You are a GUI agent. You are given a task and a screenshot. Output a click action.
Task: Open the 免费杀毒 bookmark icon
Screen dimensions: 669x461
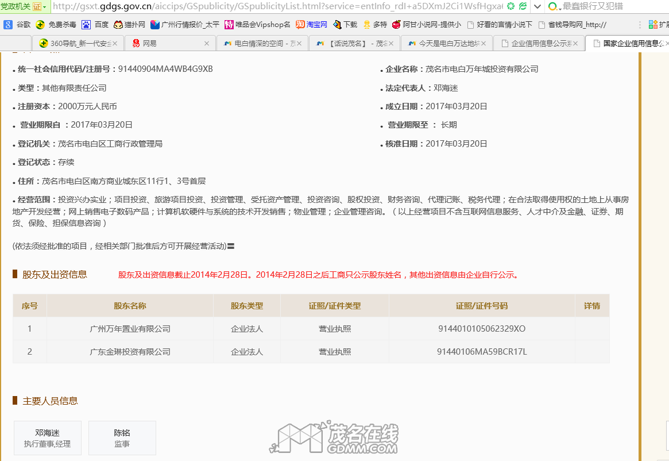[40, 25]
